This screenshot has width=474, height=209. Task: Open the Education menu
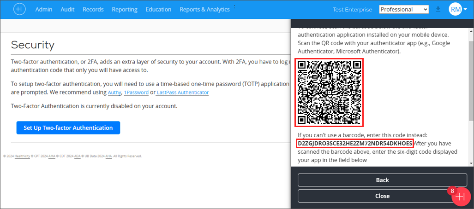coord(158,10)
